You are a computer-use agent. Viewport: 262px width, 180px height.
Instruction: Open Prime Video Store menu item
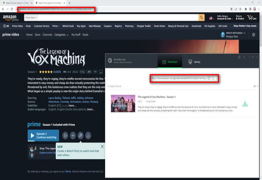37,35
